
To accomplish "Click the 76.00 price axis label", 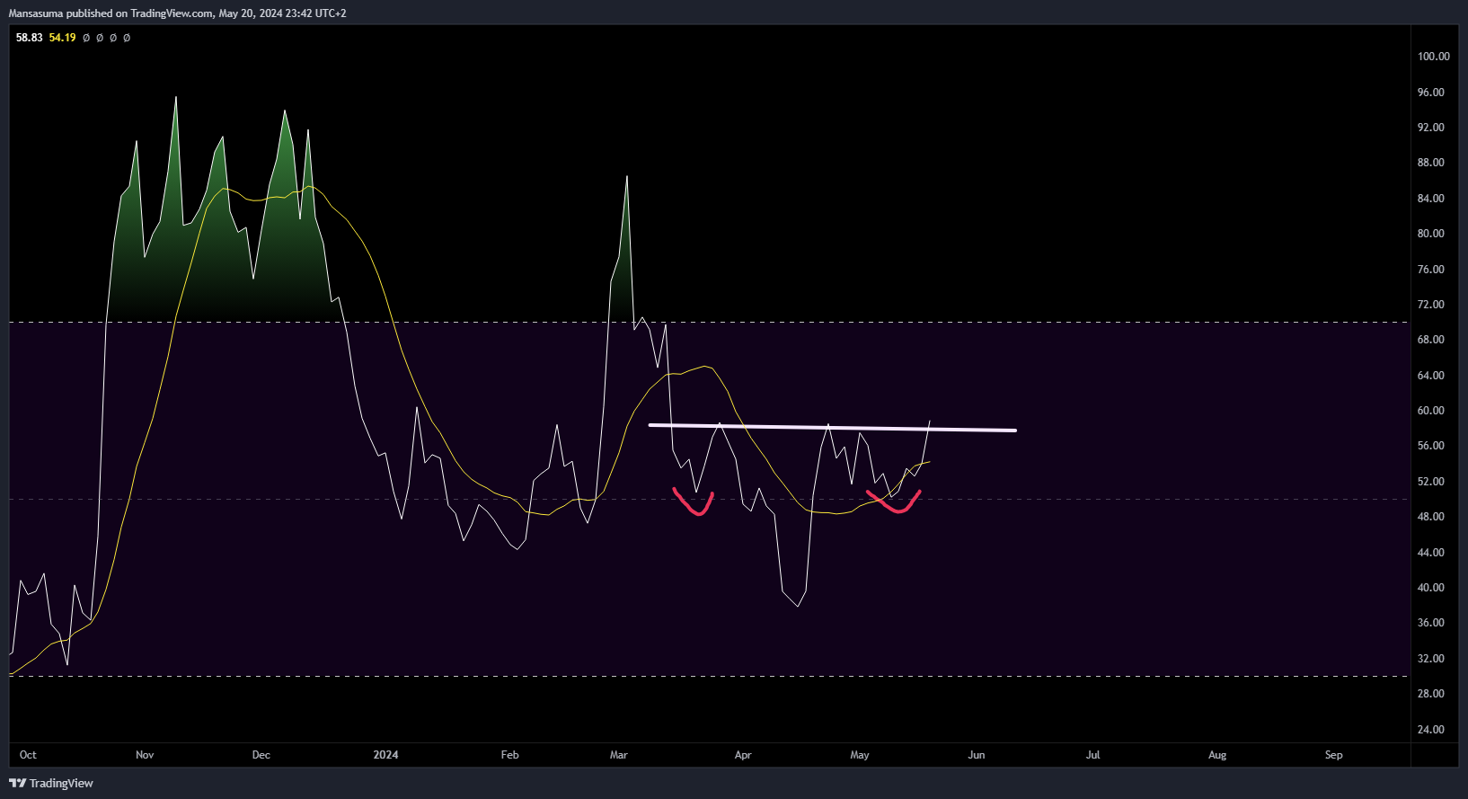I will tap(1430, 270).
